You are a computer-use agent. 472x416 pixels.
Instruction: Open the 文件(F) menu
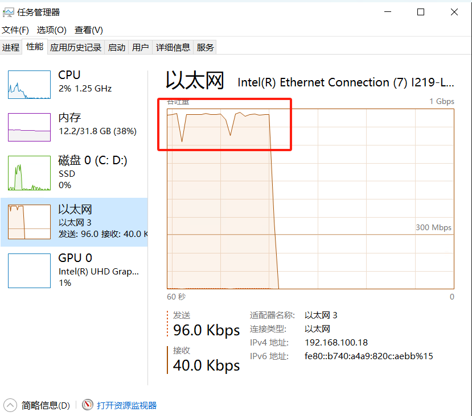[x=15, y=30]
